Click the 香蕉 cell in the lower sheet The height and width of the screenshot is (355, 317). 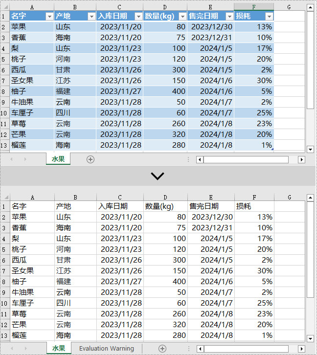point(32,228)
